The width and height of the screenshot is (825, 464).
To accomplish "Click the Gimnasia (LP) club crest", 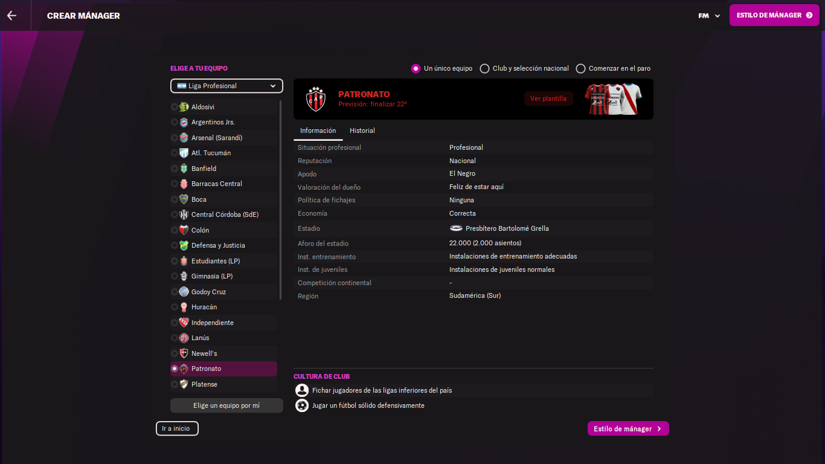I will (x=184, y=276).
